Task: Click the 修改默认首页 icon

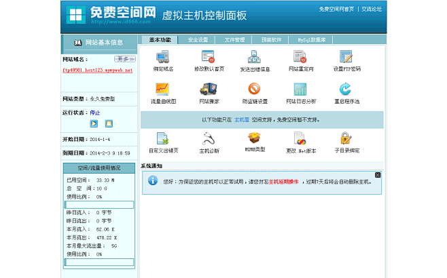Action: click(x=209, y=58)
